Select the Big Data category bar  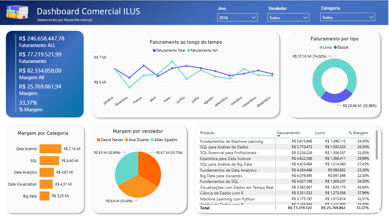pos(45,196)
